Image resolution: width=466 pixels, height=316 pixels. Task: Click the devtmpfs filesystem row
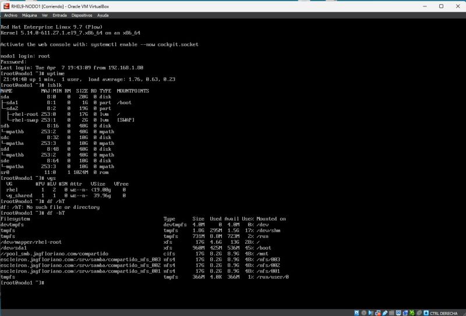coord(135,225)
